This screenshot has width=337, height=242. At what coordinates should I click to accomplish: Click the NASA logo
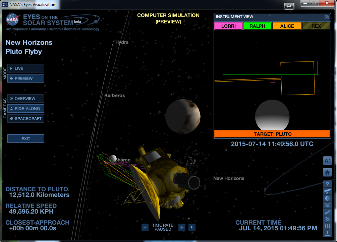pos(13,19)
